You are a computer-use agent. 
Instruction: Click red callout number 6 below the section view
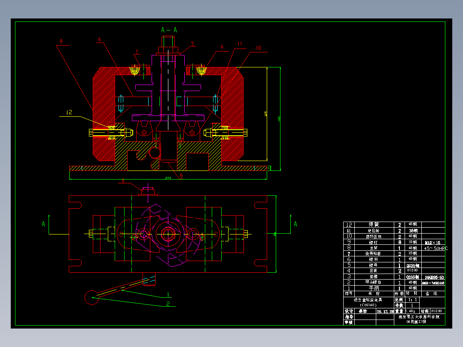(x=181, y=175)
